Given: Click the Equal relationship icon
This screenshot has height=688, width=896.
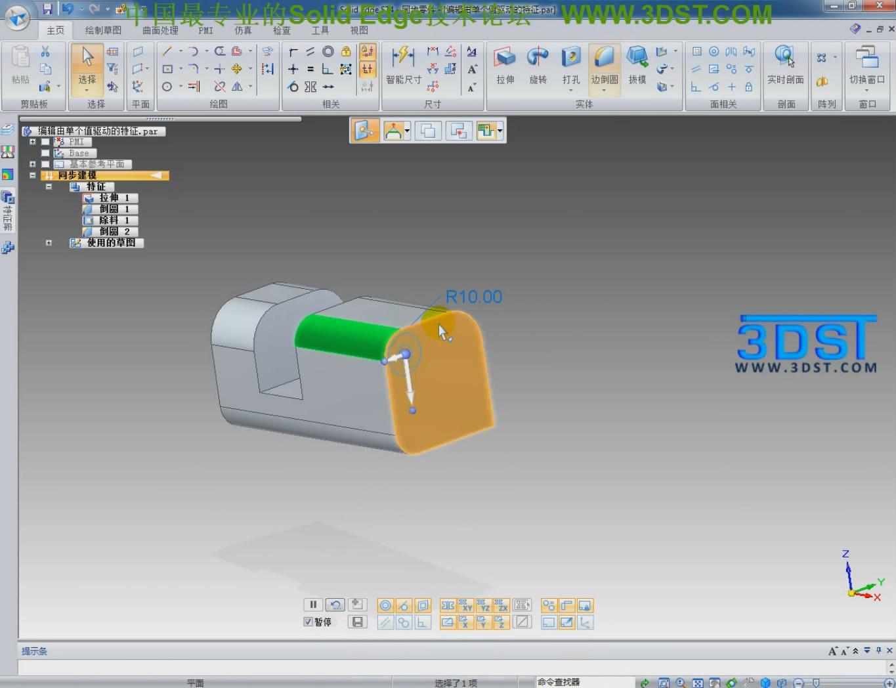Looking at the screenshot, I should coord(310,69).
